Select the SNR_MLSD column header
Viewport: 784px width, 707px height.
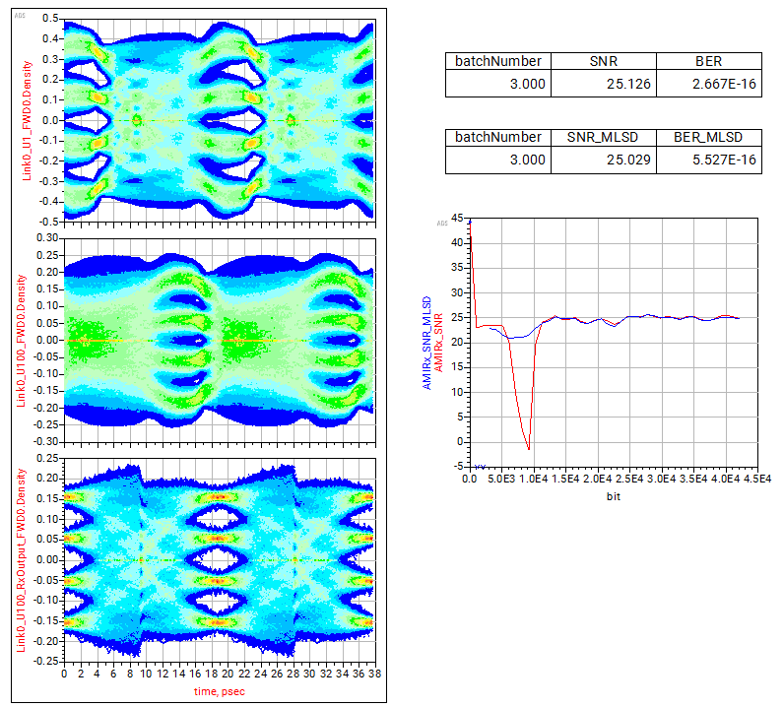coord(603,137)
